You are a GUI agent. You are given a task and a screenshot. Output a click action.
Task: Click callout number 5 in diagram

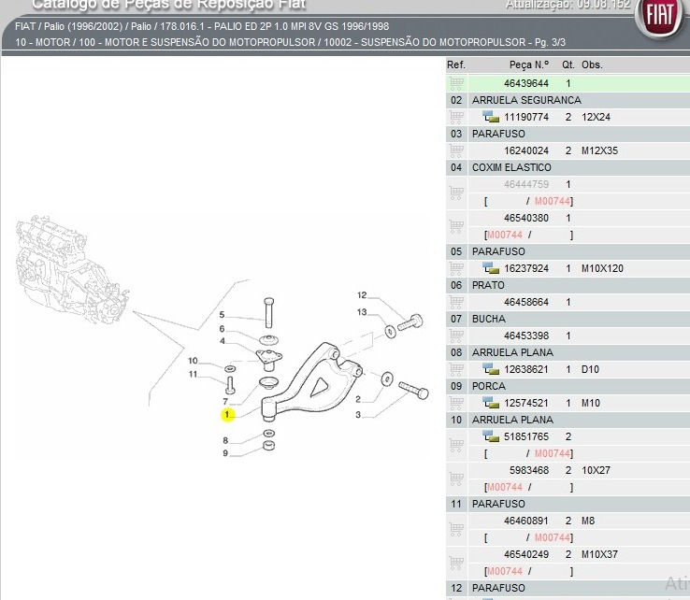[222, 315]
